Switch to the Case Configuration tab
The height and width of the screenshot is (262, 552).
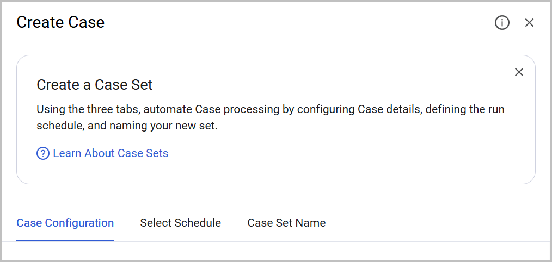[x=65, y=223]
